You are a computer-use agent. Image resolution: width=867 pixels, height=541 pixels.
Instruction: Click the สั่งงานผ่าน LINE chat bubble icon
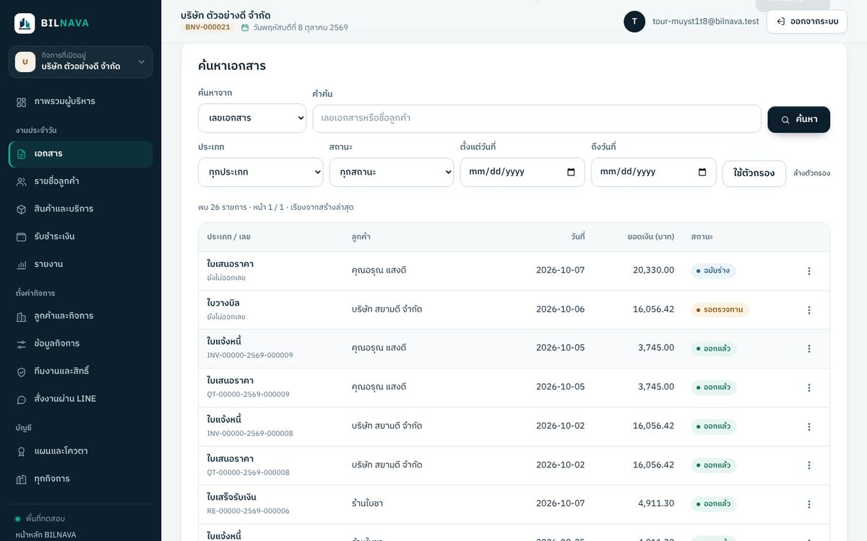click(22, 399)
